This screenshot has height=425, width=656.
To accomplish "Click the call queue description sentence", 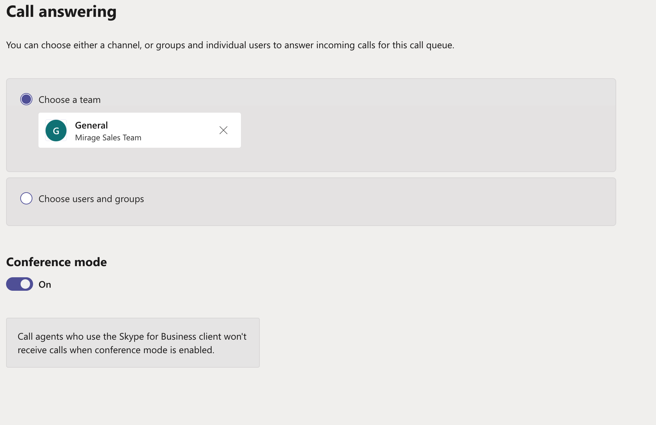I will pyautogui.click(x=230, y=45).
